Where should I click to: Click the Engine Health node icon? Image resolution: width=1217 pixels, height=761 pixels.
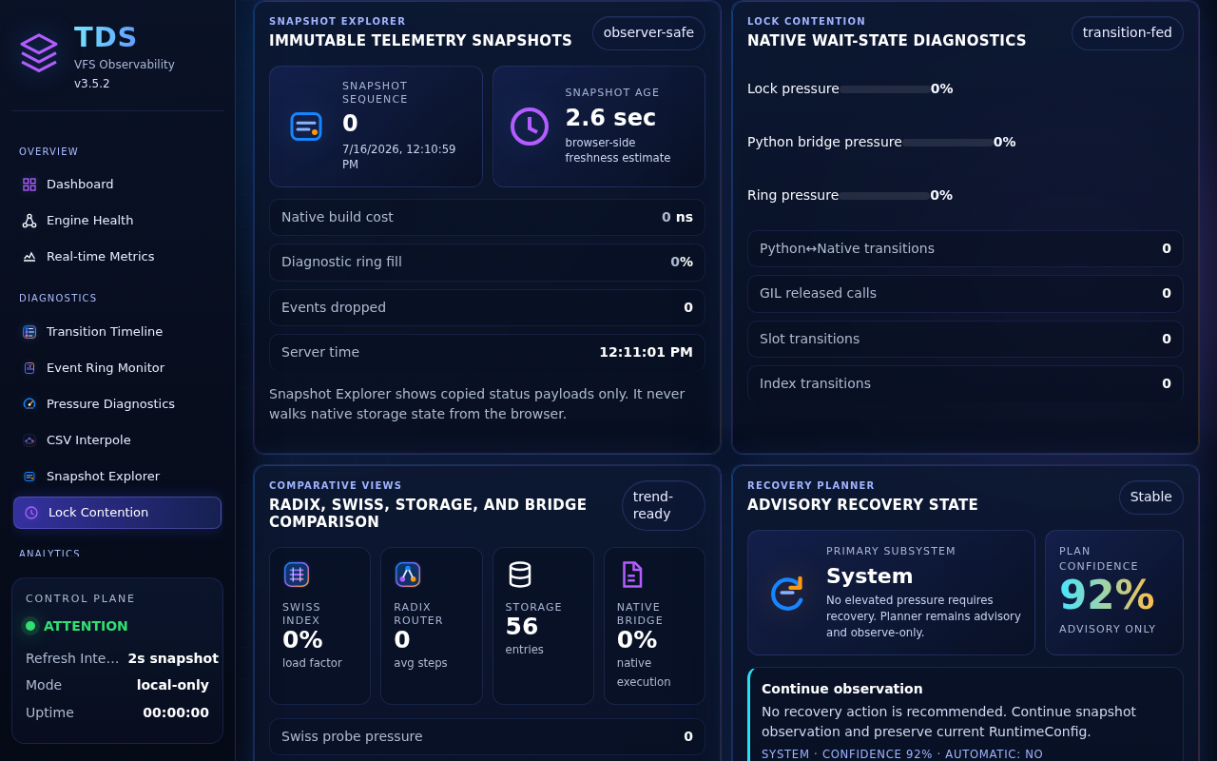click(x=29, y=221)
